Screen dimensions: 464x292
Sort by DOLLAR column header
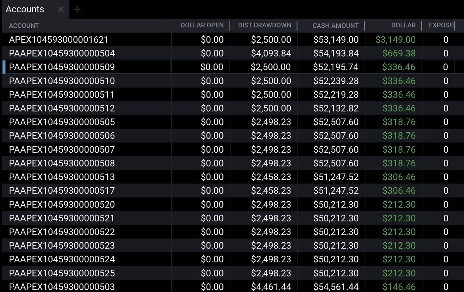tap(403, 25)
